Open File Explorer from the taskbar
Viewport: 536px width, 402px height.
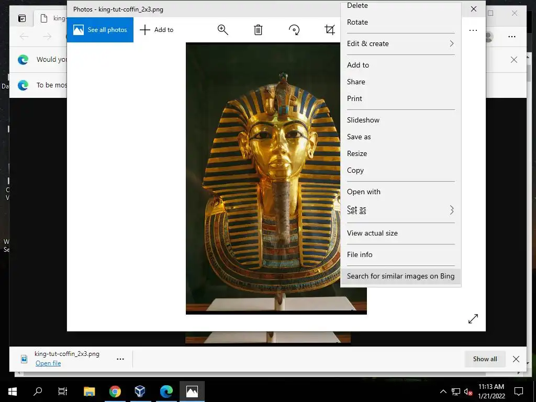90,391
